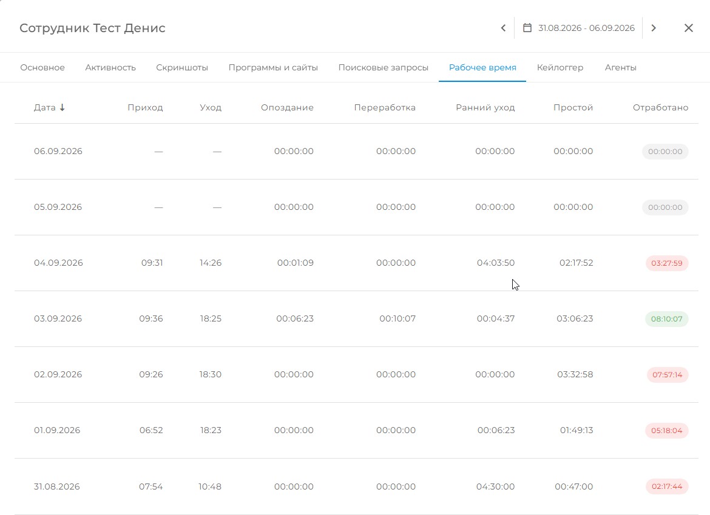Switch to the Кейлоггер tab
This screenshot has height=515, width=710.
pyautogui.click(x=560, y=67)
